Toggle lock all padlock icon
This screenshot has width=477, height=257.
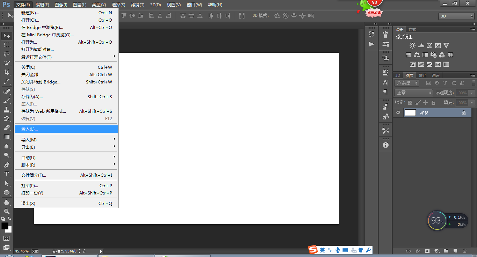tap(433, 103)
